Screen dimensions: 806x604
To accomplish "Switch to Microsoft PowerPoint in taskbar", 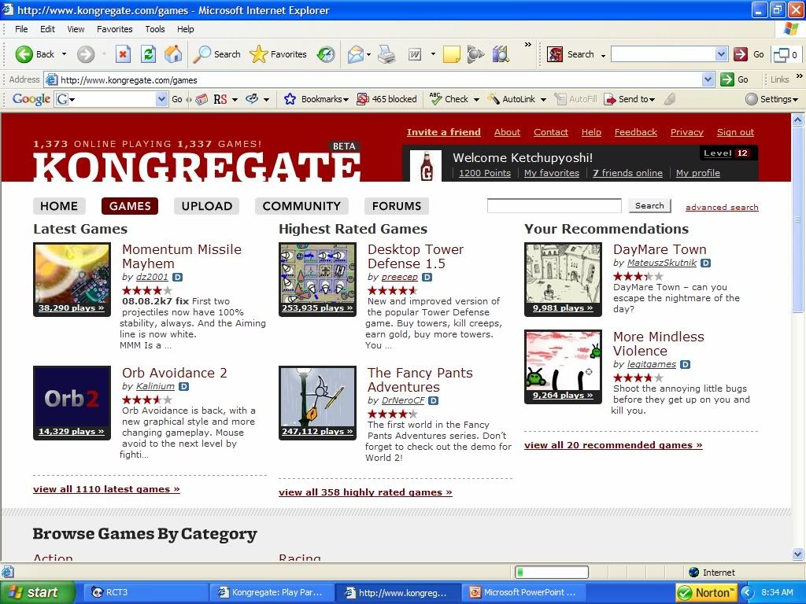I will tap(523, 592).
